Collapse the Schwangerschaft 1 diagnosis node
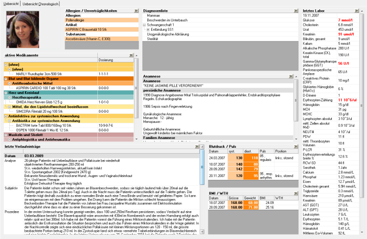 click(x=144, y=25)
